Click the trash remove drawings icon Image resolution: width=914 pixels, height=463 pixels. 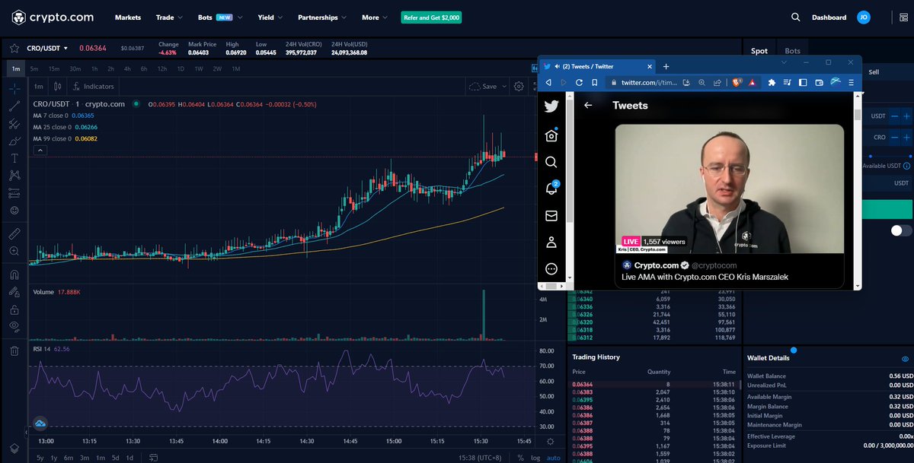click(14, 350)
